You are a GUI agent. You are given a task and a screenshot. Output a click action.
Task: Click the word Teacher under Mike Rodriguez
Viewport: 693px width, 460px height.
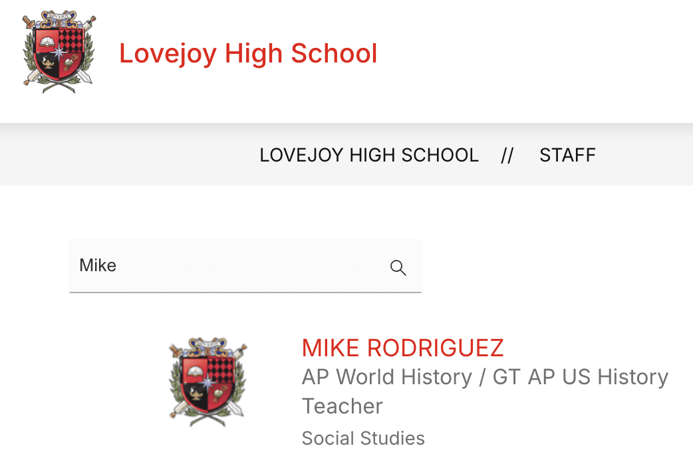coord(342,406)
